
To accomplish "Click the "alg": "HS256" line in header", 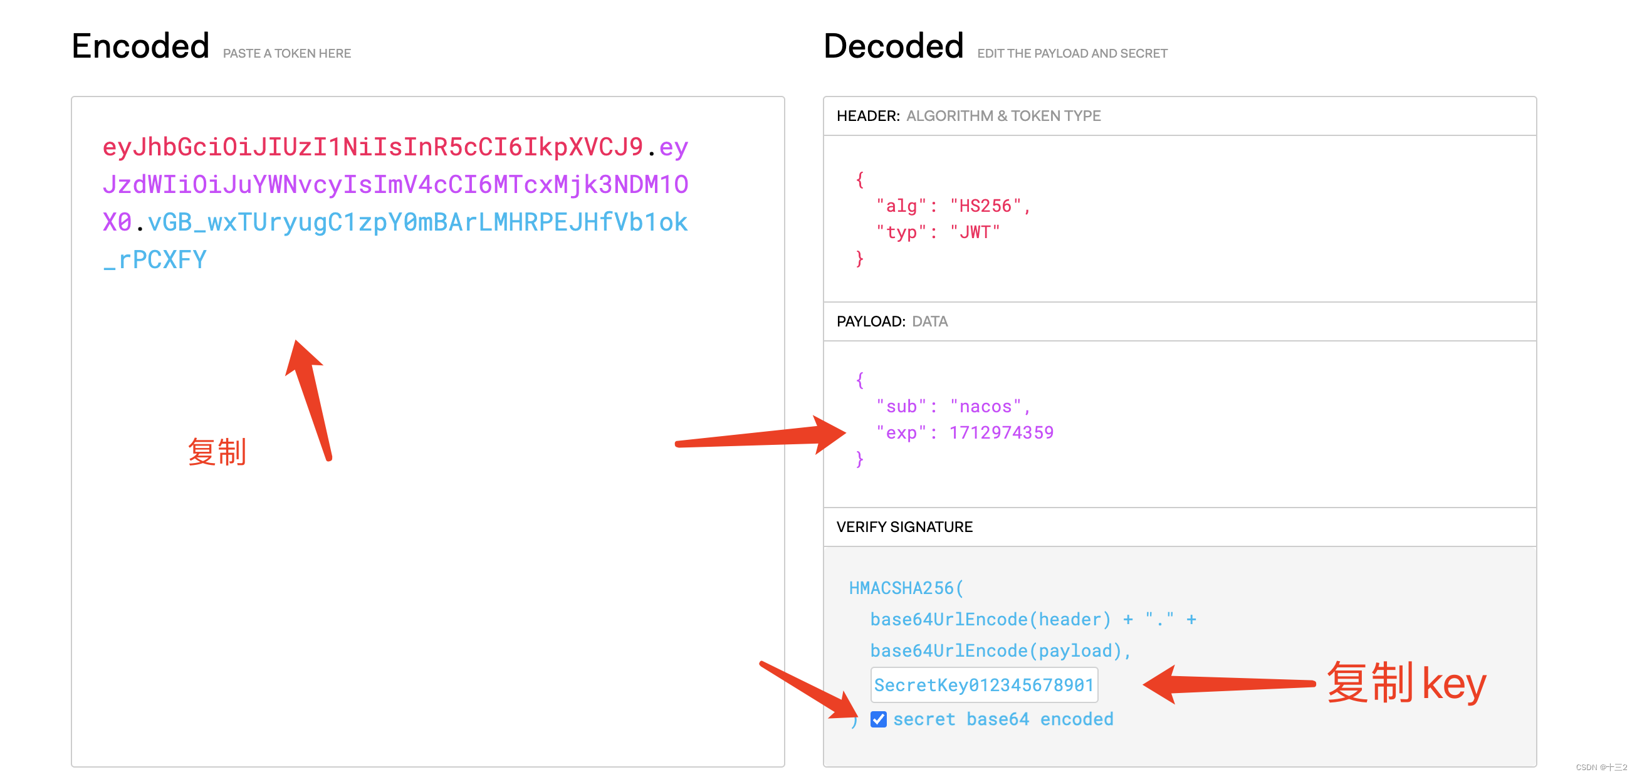I will pos(952,206).
